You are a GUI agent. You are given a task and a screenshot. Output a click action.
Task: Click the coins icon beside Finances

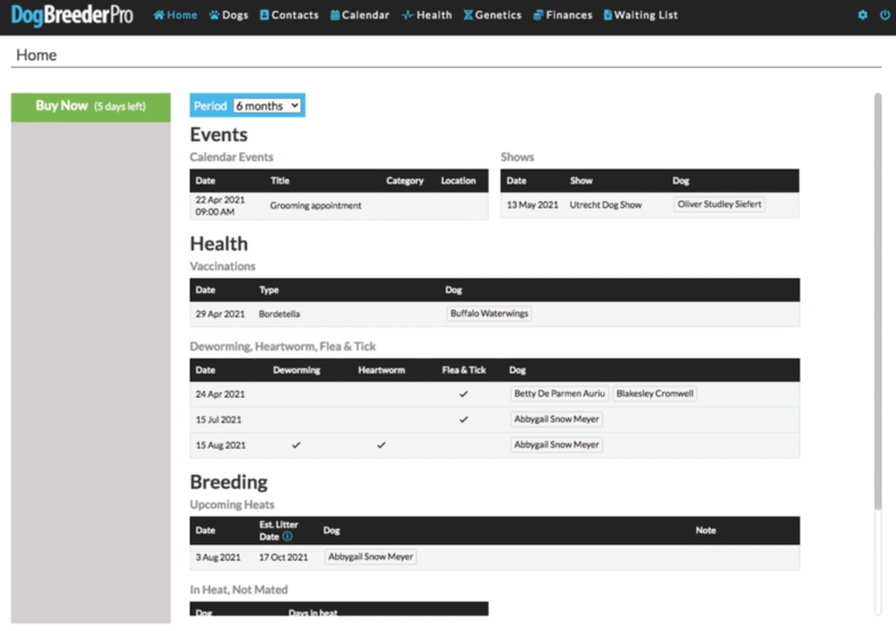coord(538,15)
